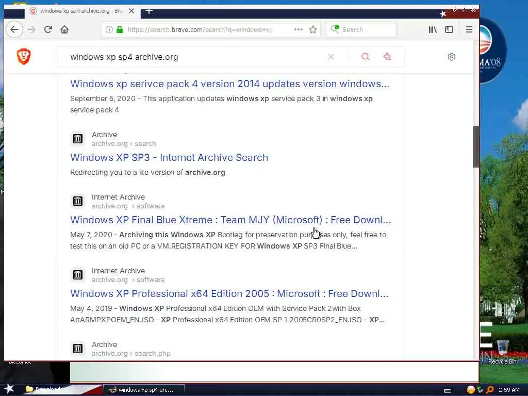The image size is (528, 396).
Task: Open the Recycle Bin on desktop
Action: (x=502, y=352)
